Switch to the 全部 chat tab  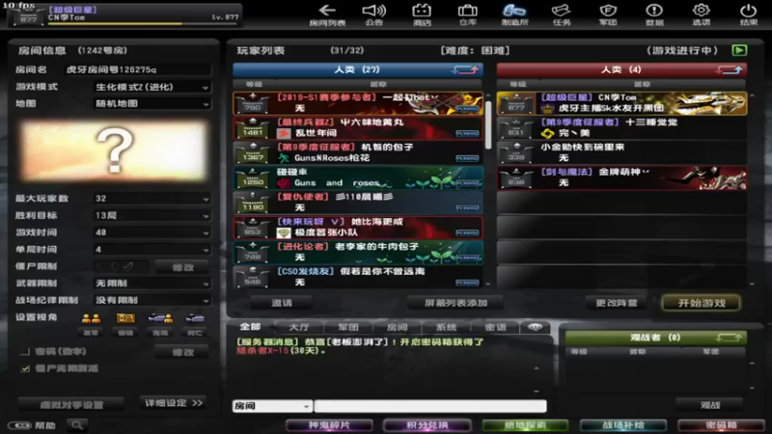(250, 327)
